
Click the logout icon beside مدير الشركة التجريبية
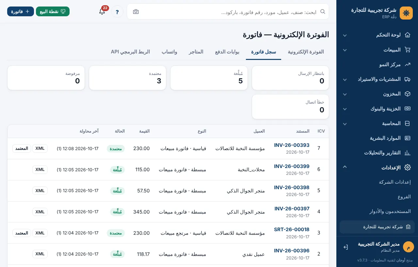(x=346, y=247)
